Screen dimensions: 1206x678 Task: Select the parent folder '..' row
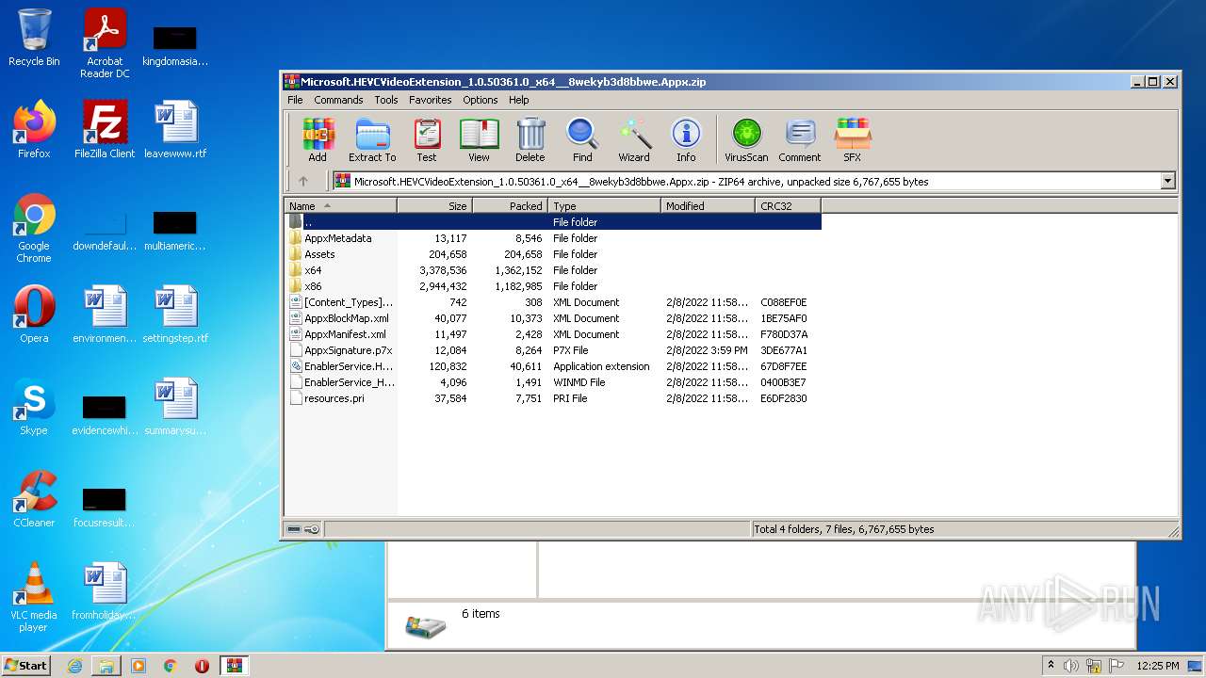pyautogui.click(x=553, y=222)
